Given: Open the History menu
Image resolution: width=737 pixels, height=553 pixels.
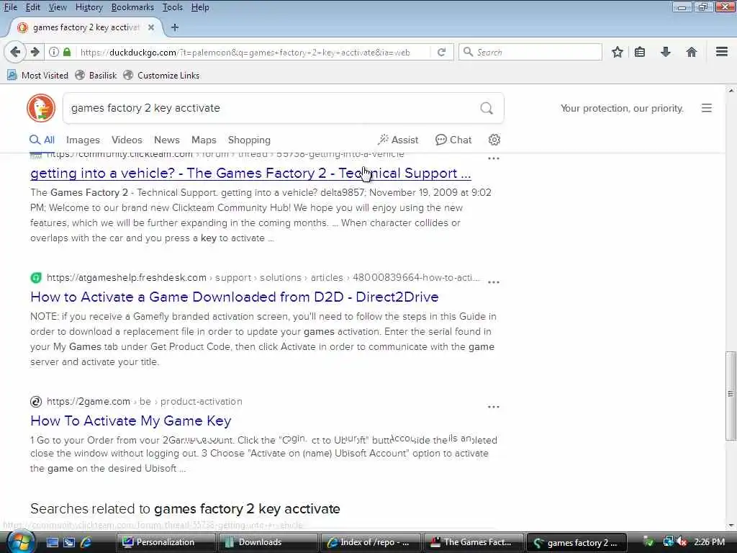Looking at the screenshot, I should coord(89,7).
